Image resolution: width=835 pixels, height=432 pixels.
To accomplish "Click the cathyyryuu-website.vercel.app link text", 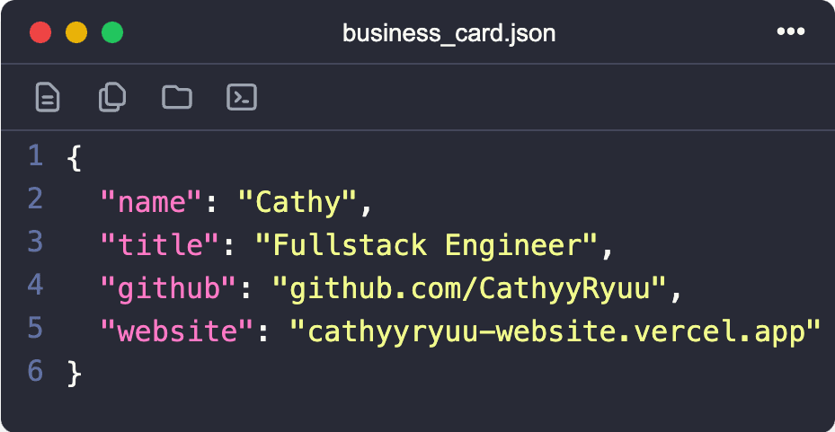I will [x=555, y=332].
